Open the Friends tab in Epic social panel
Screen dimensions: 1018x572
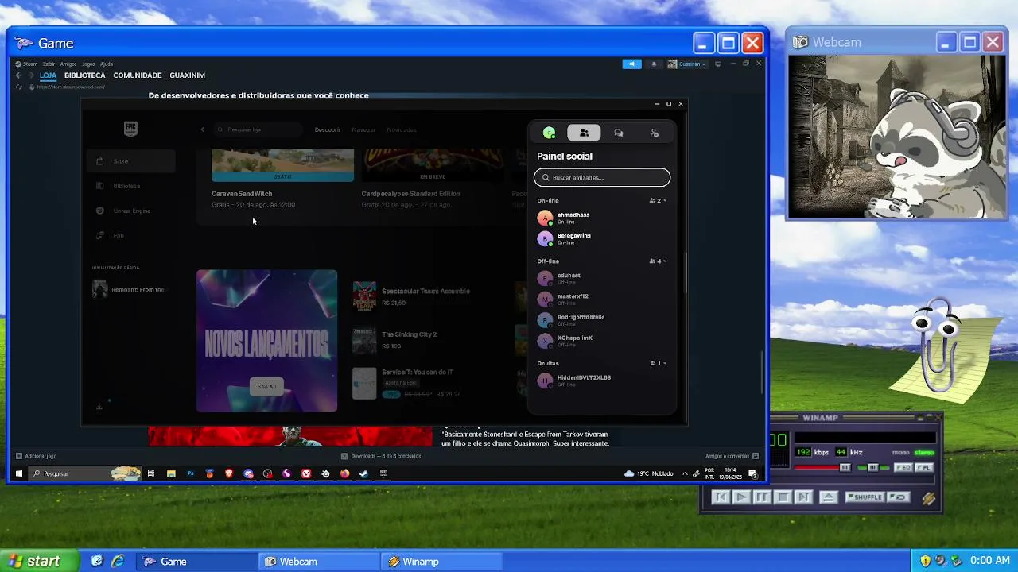pyautogui.click(x=584, y=133)
